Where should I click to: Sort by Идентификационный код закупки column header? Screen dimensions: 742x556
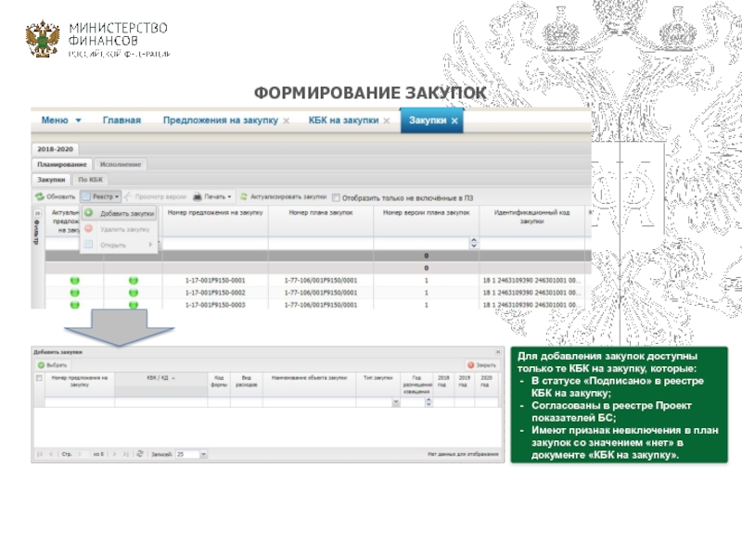click(531, 221)
